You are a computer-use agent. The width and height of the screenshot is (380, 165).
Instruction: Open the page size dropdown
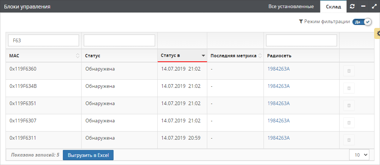click(359, 155)
